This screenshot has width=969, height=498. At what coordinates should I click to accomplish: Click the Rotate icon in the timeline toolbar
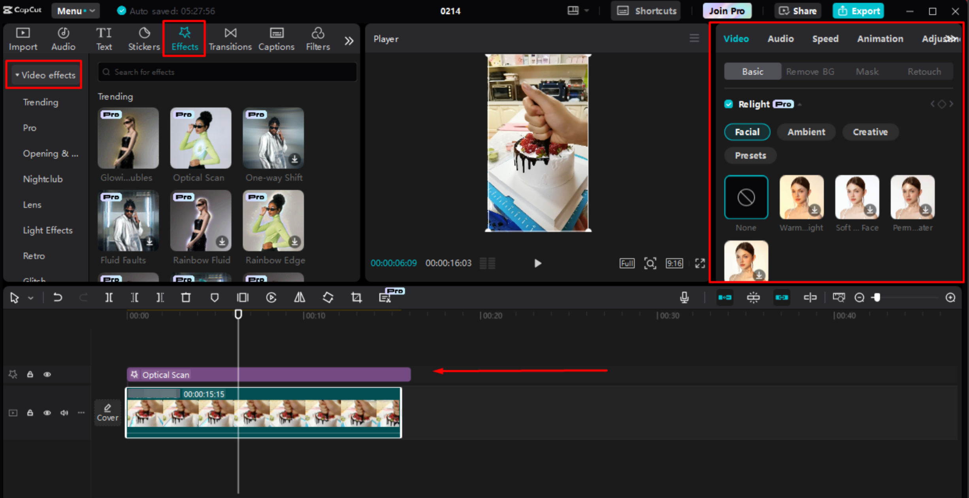(328, 297)
